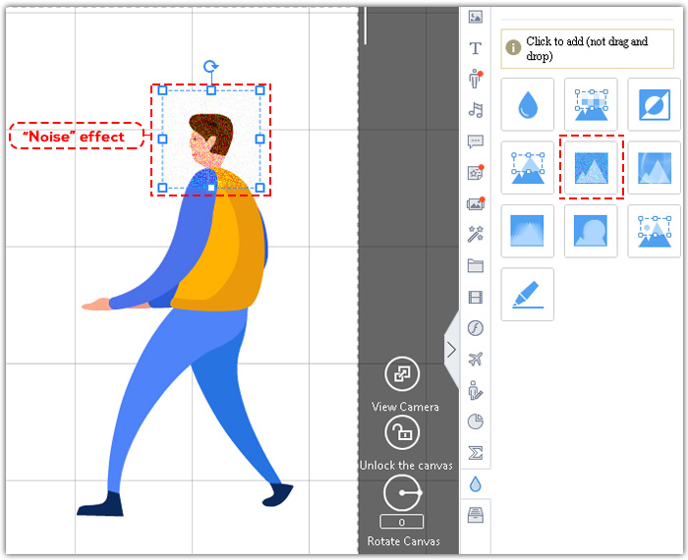Add the glare highlight mountain effect

[655, 168]
